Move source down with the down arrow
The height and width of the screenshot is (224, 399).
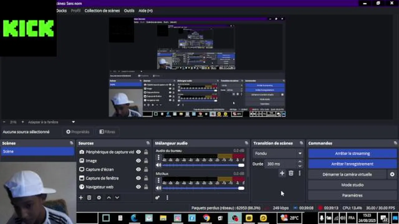(x=117, y=198)
